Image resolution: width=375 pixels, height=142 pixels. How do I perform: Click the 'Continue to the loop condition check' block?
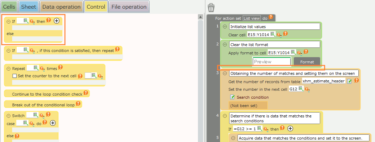point(47,94)
